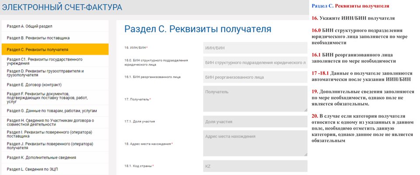420x175 pixels.
Task: Select Раздел I. Реквизиты поверенного поставщика
Action: 55,134
